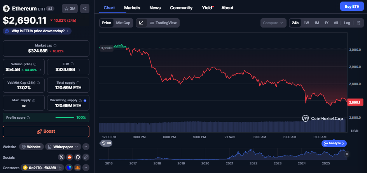The width and height of the screenshot is (367, 173).
Task: Click info icon beside Circulating supply
Action: (80, 100)
